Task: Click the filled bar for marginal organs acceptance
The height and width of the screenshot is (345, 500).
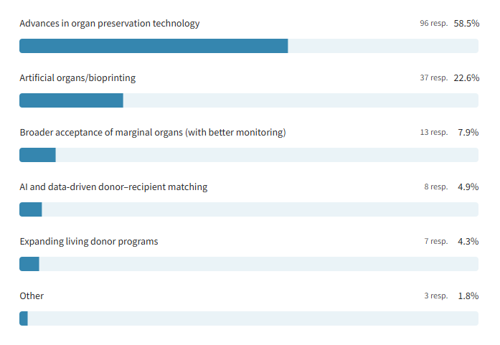Action: point(37,155)
